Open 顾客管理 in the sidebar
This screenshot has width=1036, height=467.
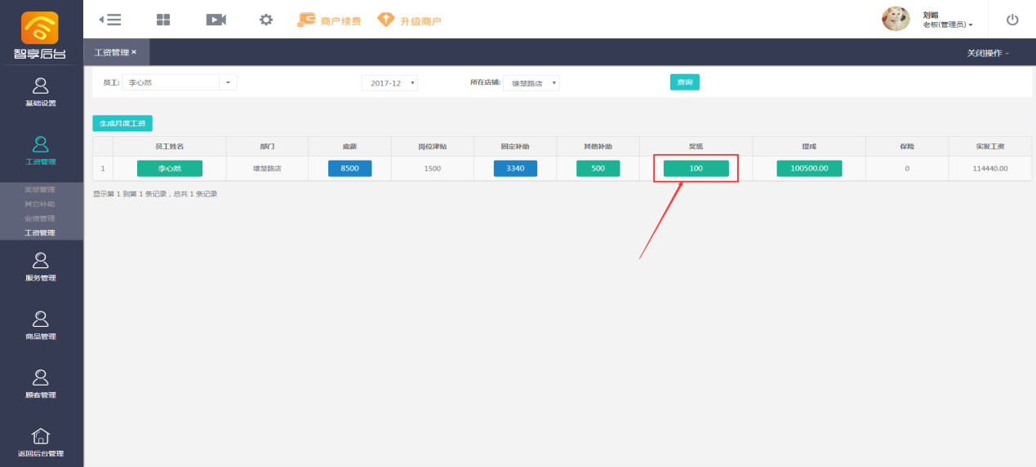tap(41, 385)
